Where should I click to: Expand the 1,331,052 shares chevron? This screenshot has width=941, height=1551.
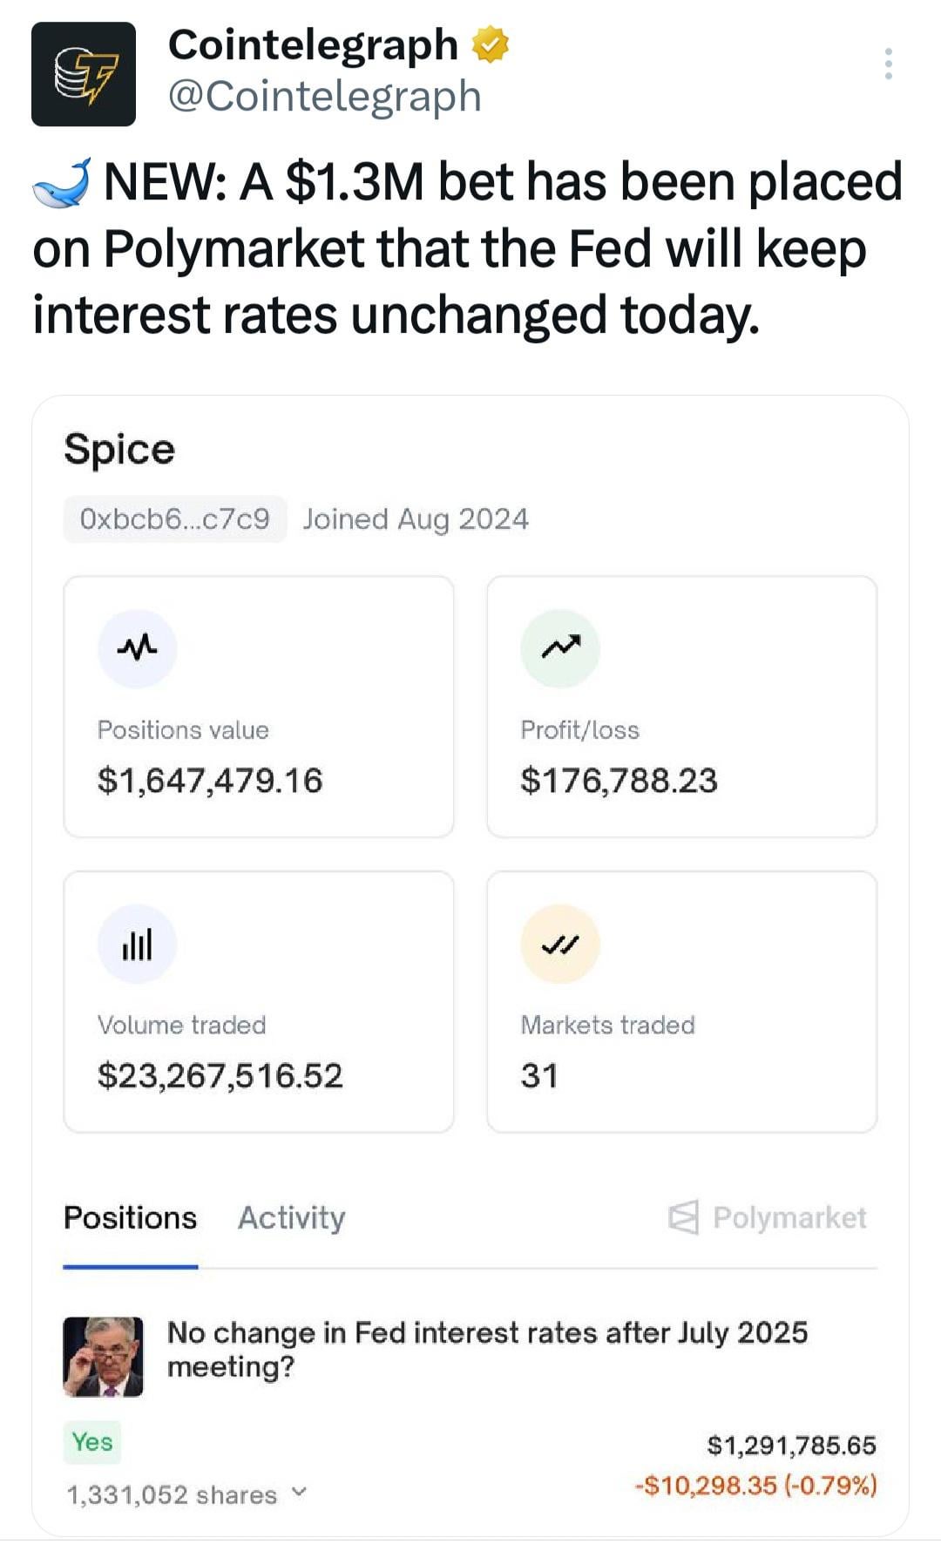(299, 1493)
